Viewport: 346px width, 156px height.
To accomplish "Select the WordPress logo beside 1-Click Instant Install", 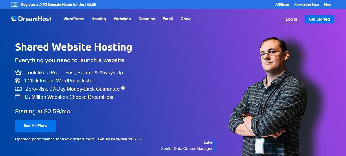I will tap(18, 80).
